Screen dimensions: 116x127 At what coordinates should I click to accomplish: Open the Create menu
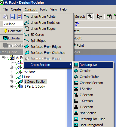pos(16,9)
